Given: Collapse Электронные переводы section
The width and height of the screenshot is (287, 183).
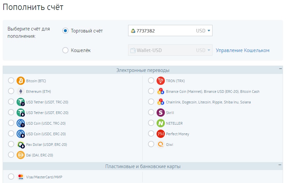Looking at the screenshot, I should click(280, 69).
